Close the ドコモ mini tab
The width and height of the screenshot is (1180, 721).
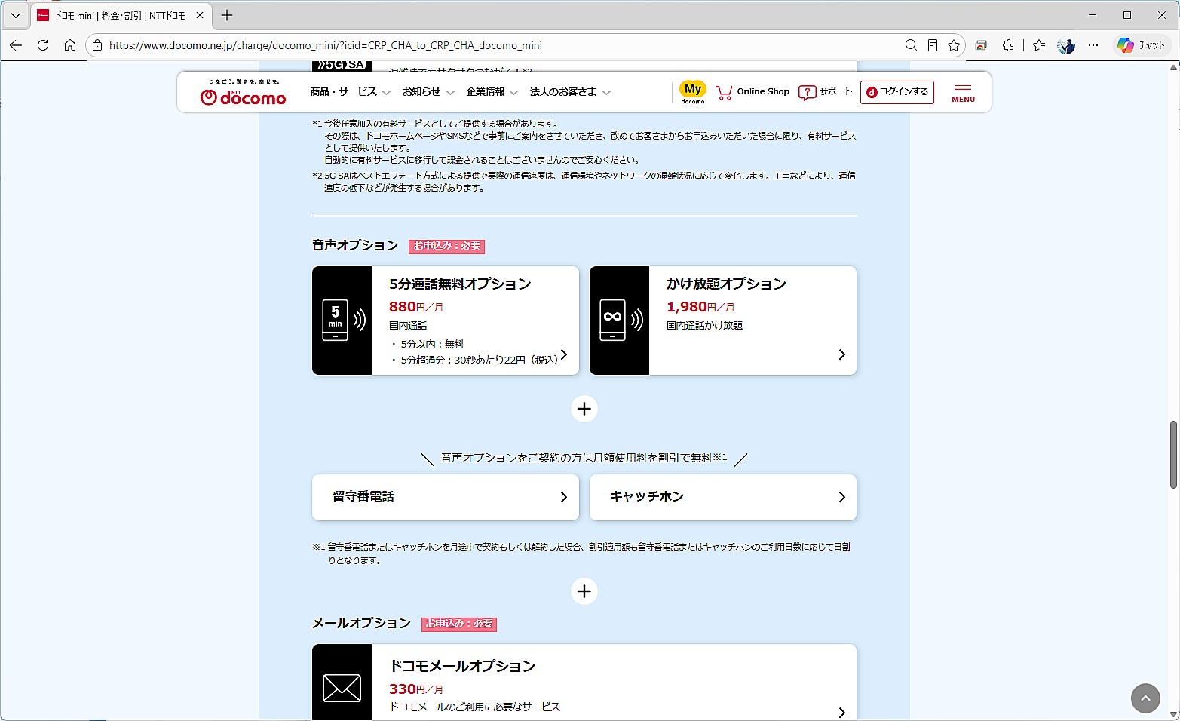point(200,15)
